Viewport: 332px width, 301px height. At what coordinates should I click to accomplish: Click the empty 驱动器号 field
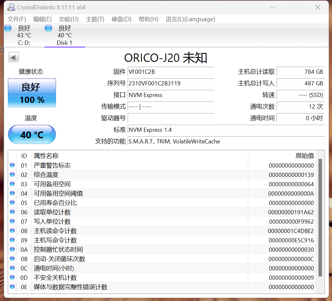[171, 118]
